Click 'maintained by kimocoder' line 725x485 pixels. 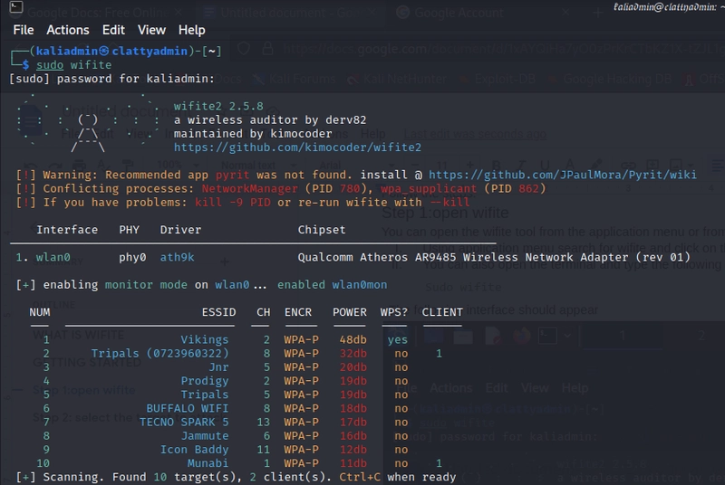point(253,134)
